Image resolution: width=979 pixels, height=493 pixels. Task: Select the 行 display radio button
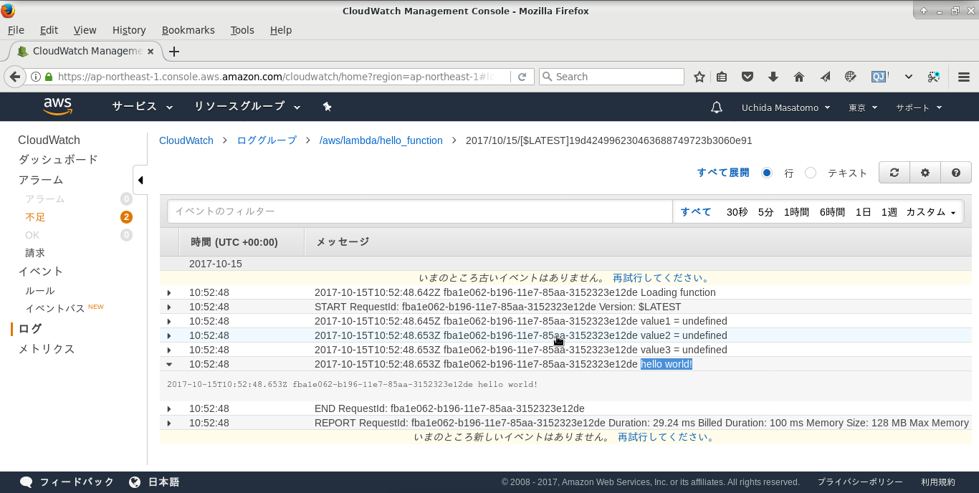pyautogui.click(x=767, y=172)
